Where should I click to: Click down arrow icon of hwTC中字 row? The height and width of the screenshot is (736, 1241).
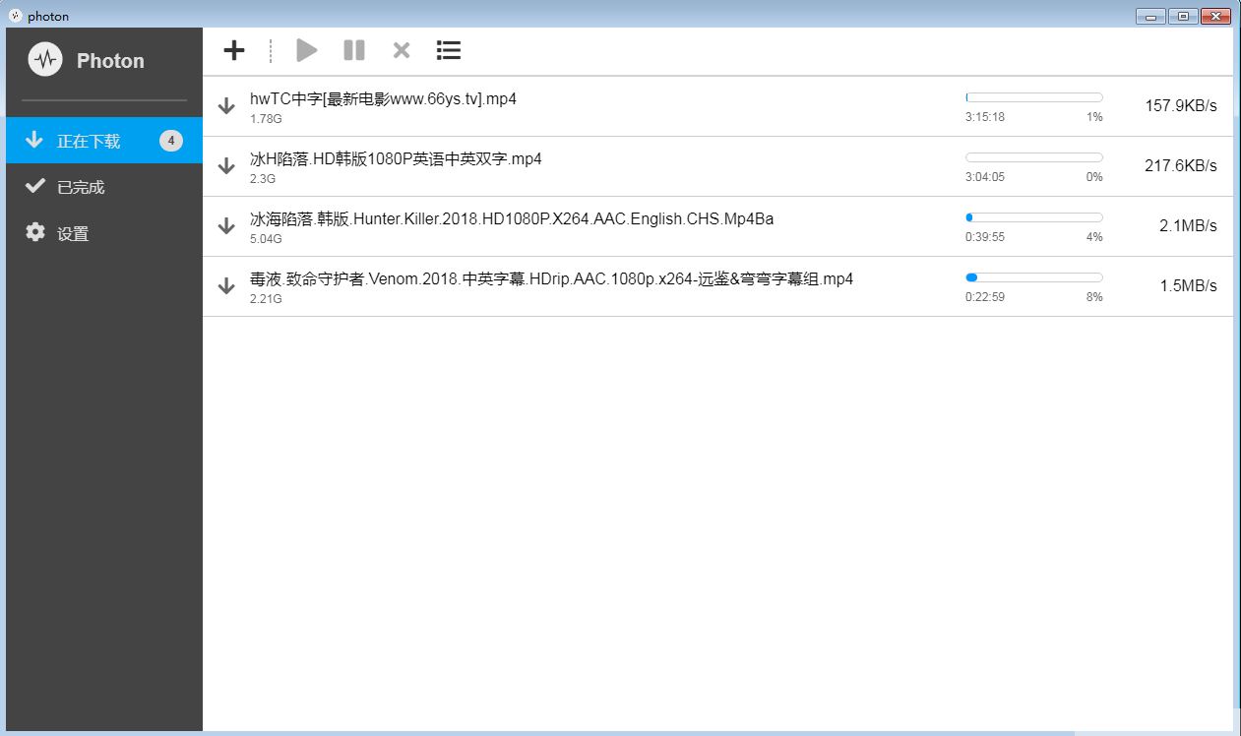(226, 106)
